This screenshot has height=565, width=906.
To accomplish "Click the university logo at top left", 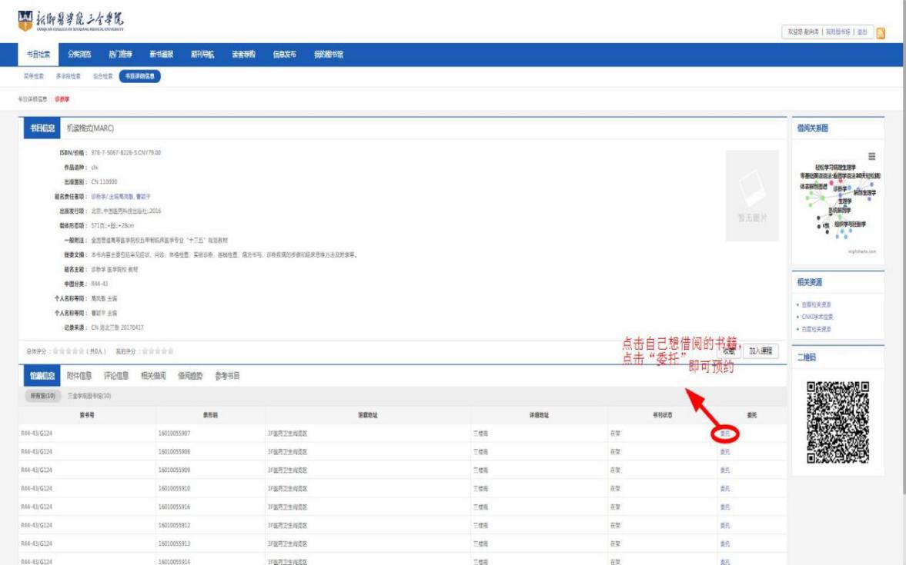I will [70, 19].
